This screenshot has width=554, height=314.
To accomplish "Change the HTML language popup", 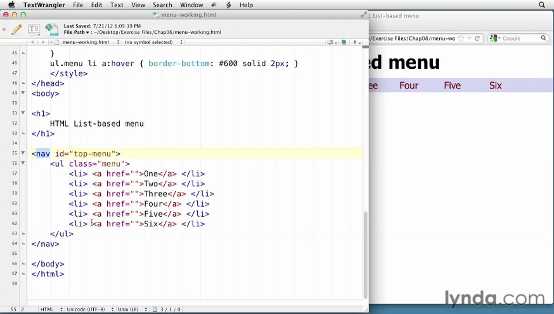I will [x=51, y=309].
